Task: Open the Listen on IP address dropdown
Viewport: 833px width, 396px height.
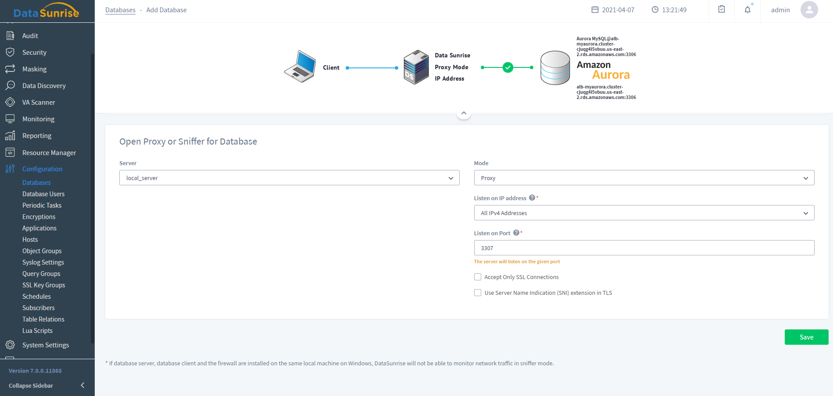Action: tap(644, 213)
